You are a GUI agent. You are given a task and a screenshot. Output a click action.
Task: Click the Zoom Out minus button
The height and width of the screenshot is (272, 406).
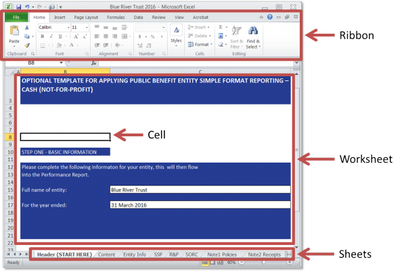point(242,263)
